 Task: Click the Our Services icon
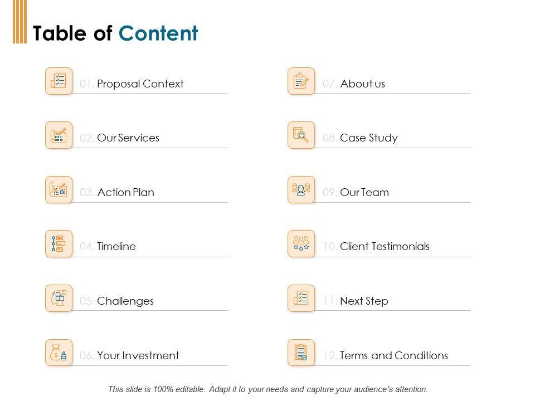[59, 135]
